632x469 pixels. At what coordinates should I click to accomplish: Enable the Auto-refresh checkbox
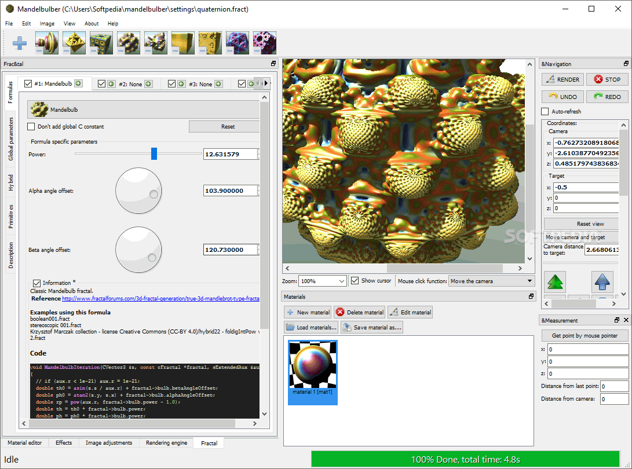545,112
